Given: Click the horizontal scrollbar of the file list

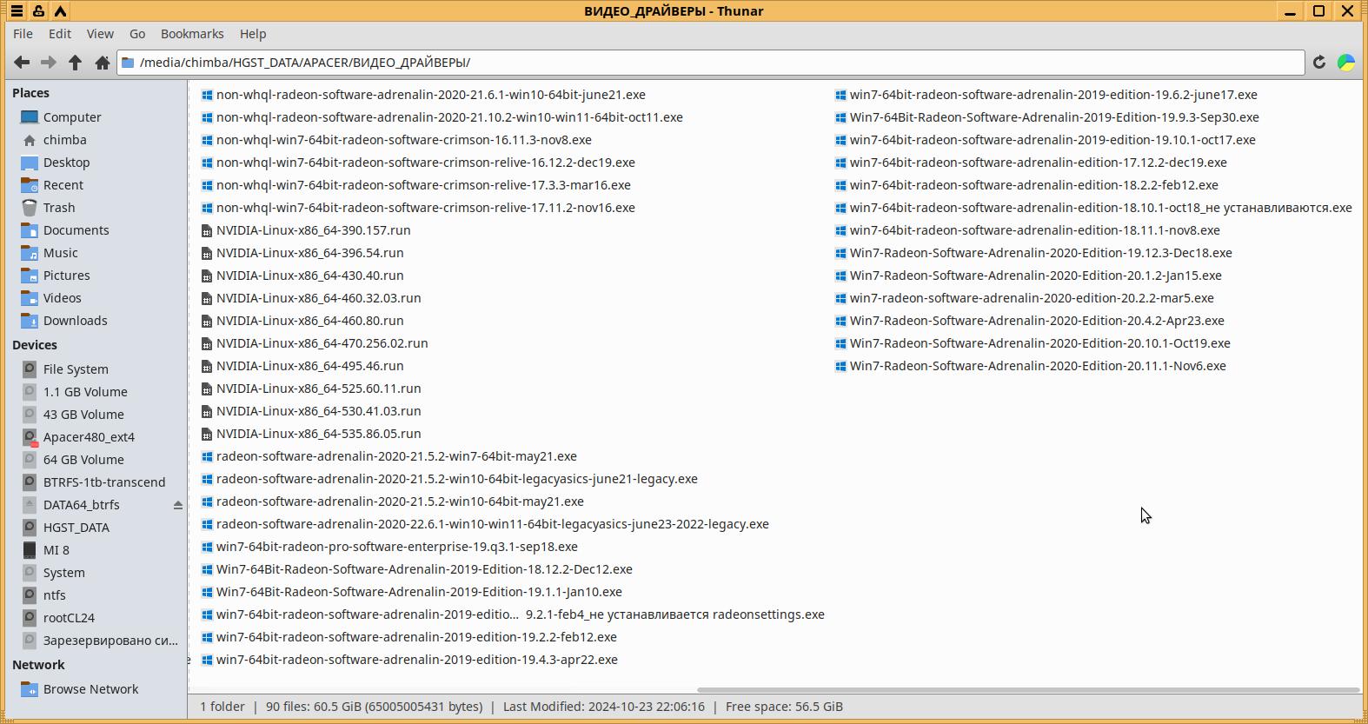Looking at the screenshot, I should (1028, 690).
